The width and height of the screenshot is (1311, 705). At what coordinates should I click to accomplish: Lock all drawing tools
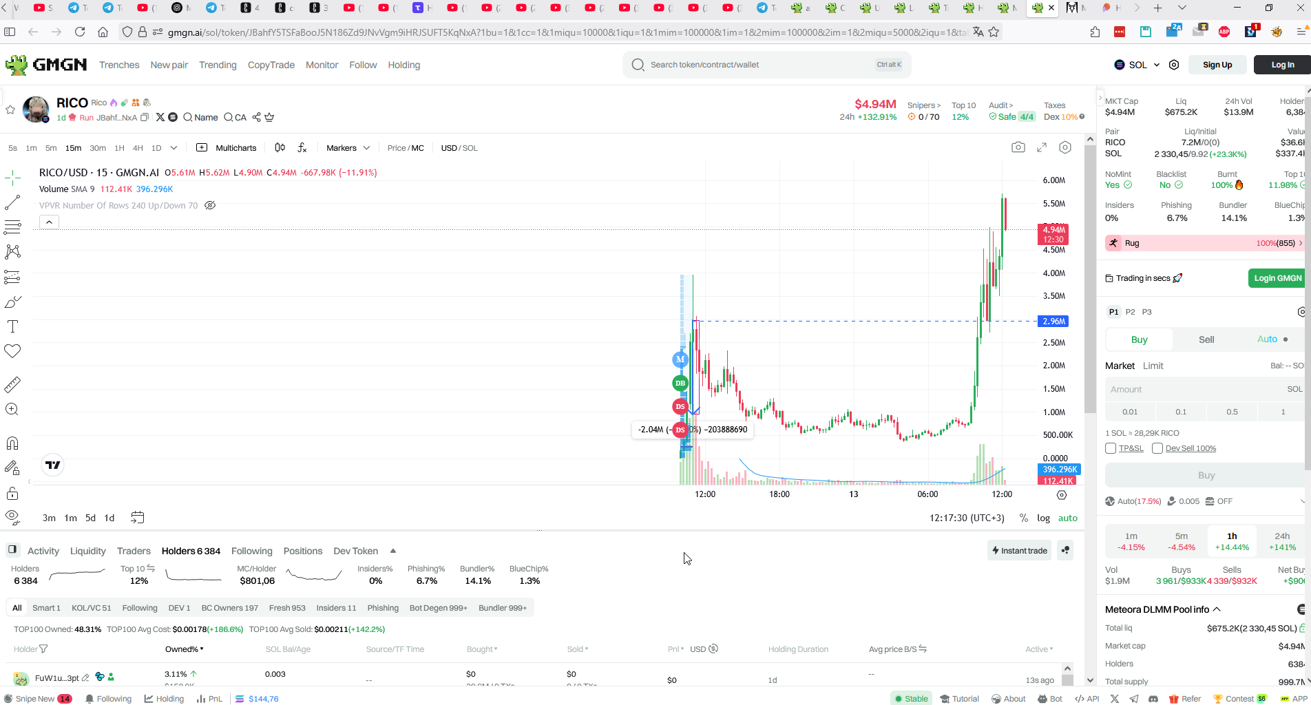[x=12, y=493]
